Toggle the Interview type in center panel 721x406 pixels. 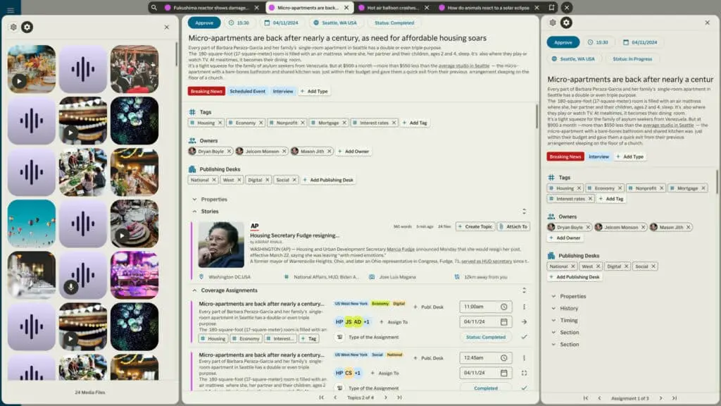(283, 91)
